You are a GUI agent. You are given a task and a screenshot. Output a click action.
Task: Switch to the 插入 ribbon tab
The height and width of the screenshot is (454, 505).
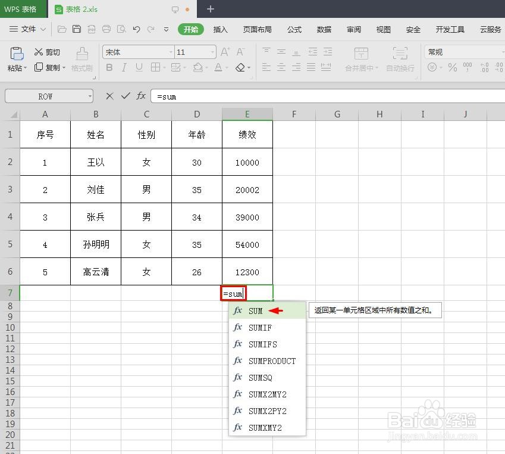pos(221,29)
